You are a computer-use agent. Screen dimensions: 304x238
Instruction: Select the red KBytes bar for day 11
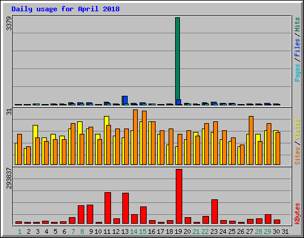click(107, 208)
